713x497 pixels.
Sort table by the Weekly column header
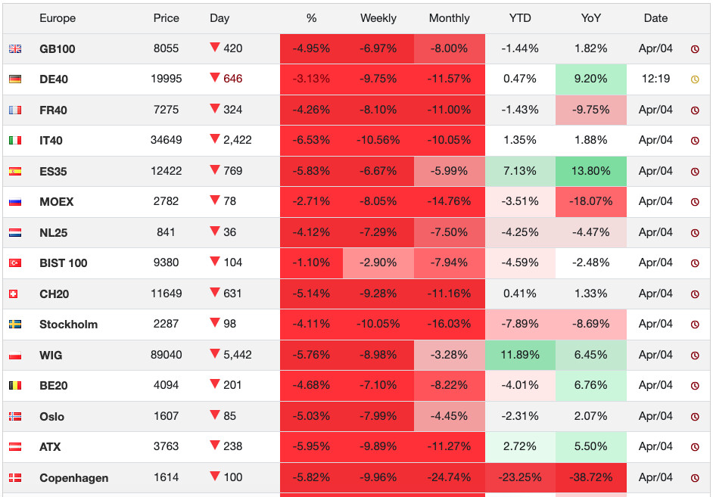pos(378,18)
